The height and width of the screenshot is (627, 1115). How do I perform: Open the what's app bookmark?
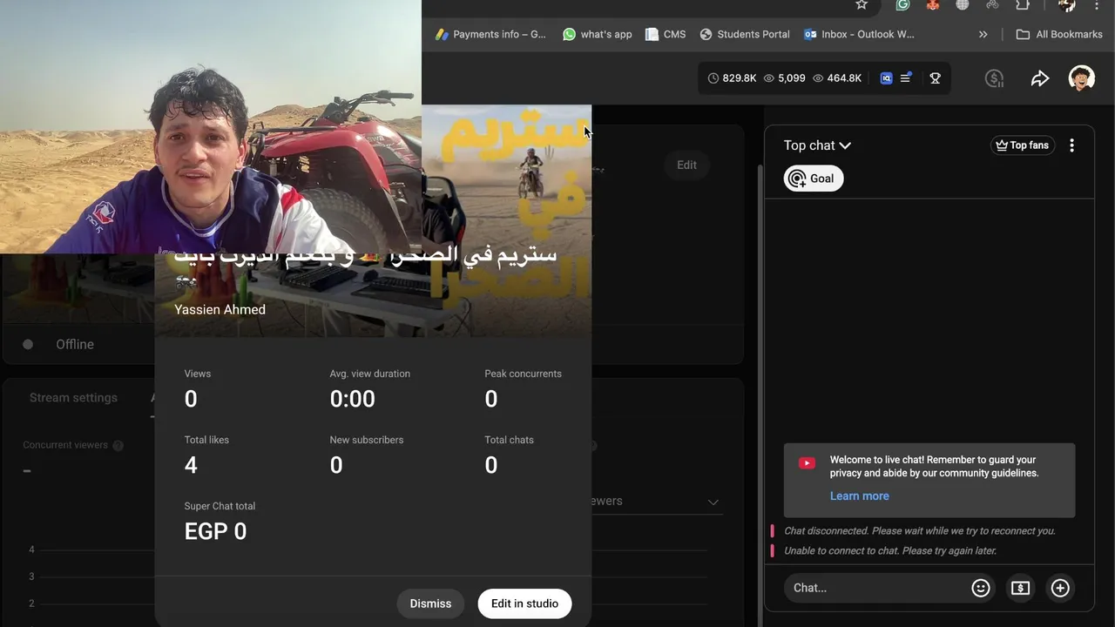tap(598, 34)
